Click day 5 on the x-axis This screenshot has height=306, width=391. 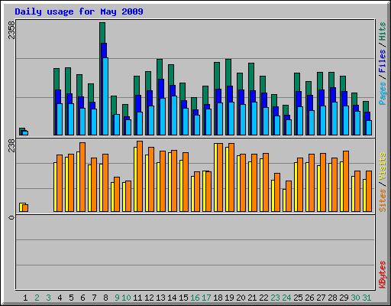pos(71,298)
